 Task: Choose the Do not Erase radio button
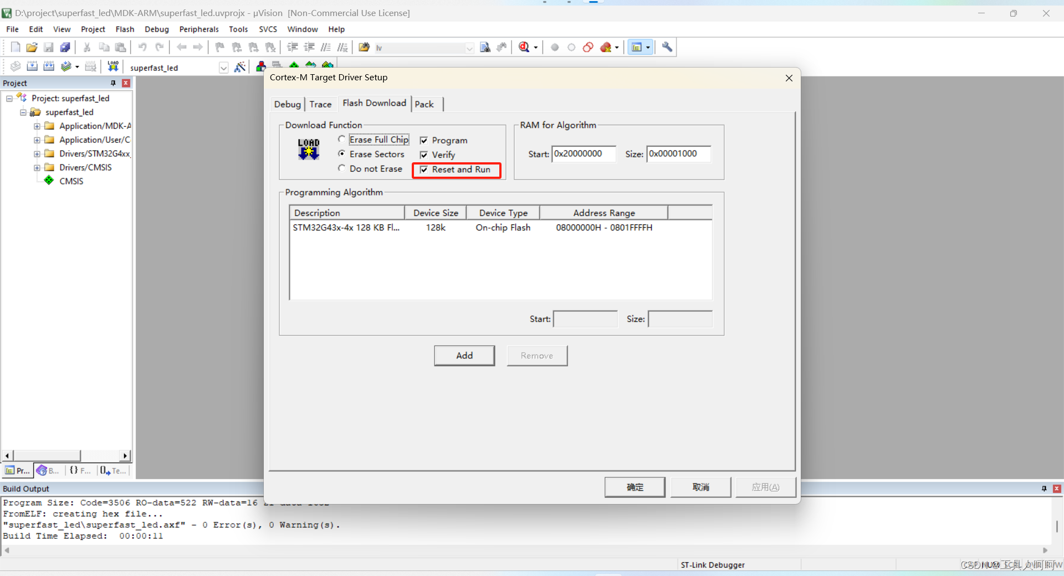tap(342, 168)
